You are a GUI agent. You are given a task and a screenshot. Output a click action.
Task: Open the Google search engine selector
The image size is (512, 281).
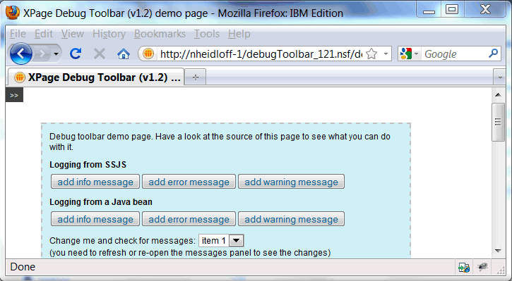click(x=409, y=54)
